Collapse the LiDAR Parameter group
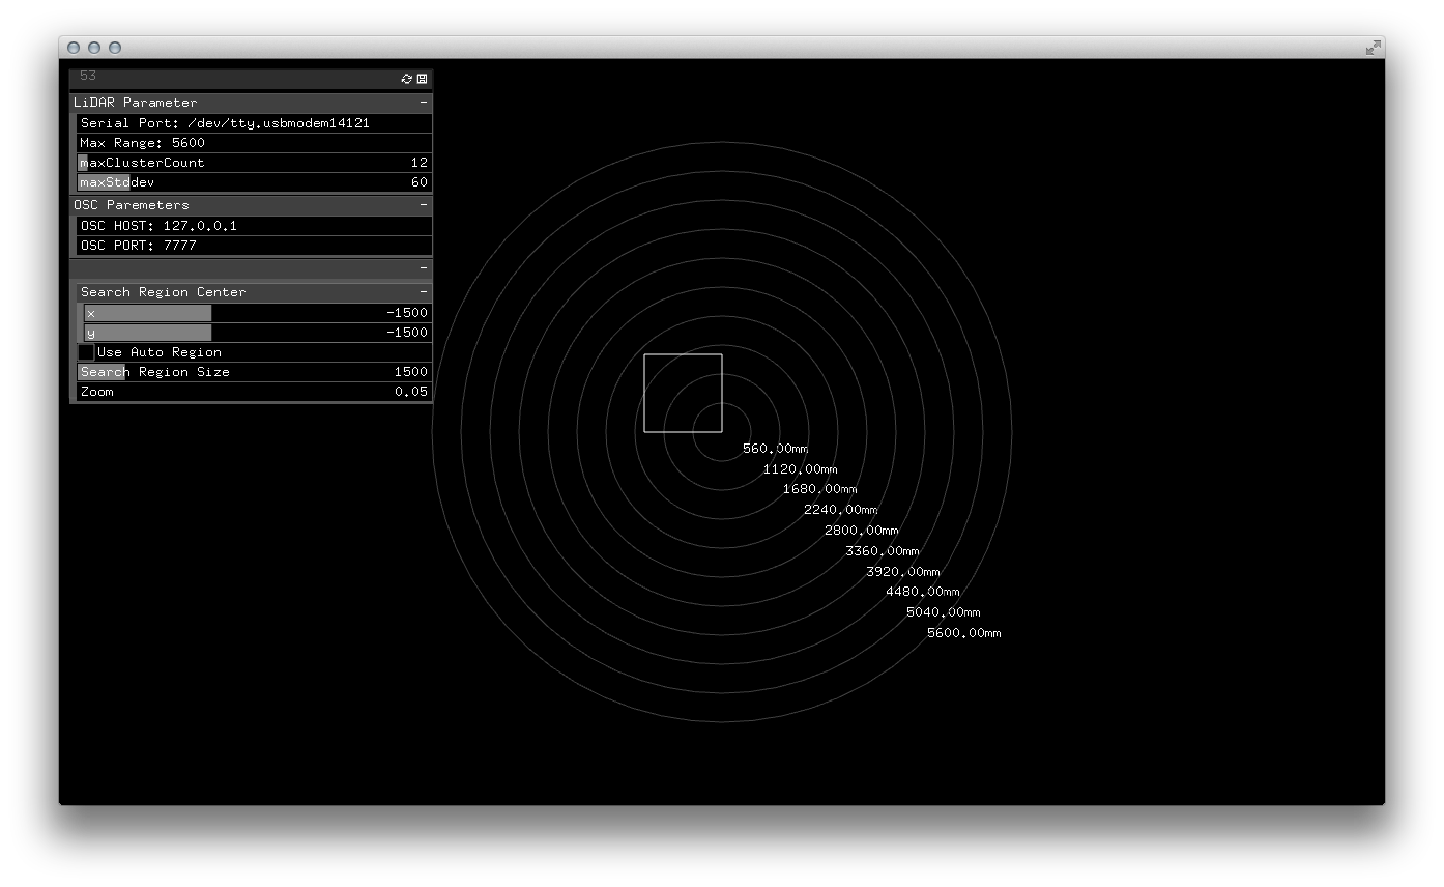The height and width of the screenshot is (887, 1444). pyautogui.click(x=423, y=103)
